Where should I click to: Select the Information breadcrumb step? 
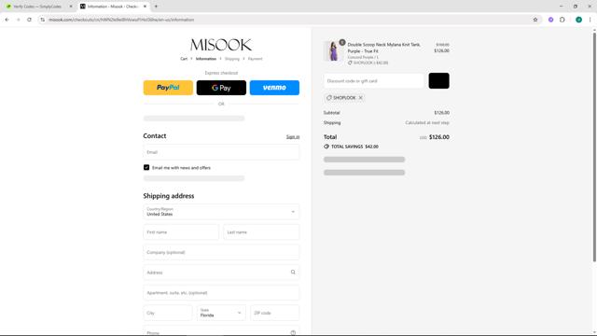pyautogui.click(x=206, y=59)
